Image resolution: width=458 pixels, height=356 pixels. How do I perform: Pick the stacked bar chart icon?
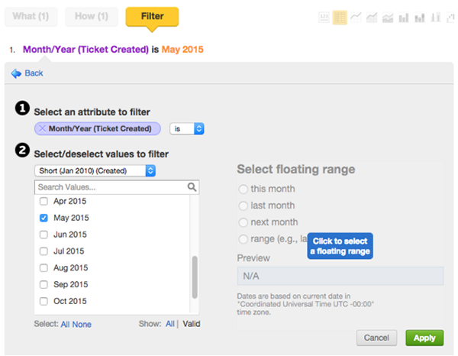419,17
